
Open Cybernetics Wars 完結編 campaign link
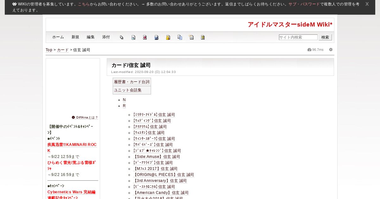72,192
